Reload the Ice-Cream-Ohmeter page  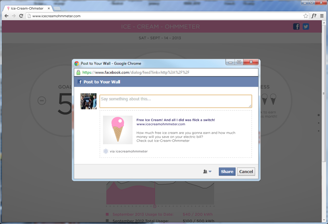21,16
